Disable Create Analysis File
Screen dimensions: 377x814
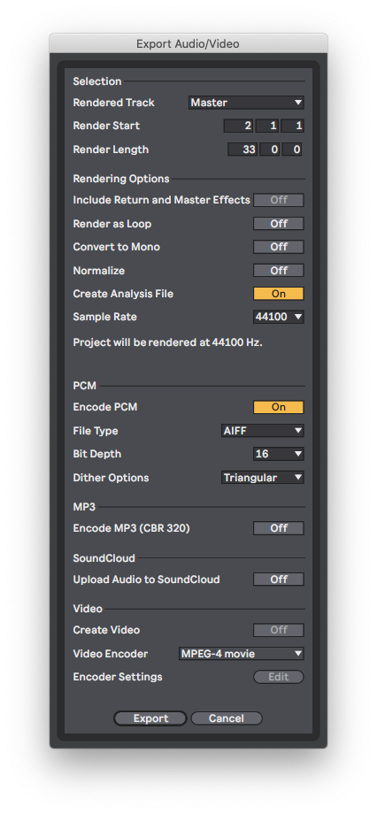click(x=279, y=294)
